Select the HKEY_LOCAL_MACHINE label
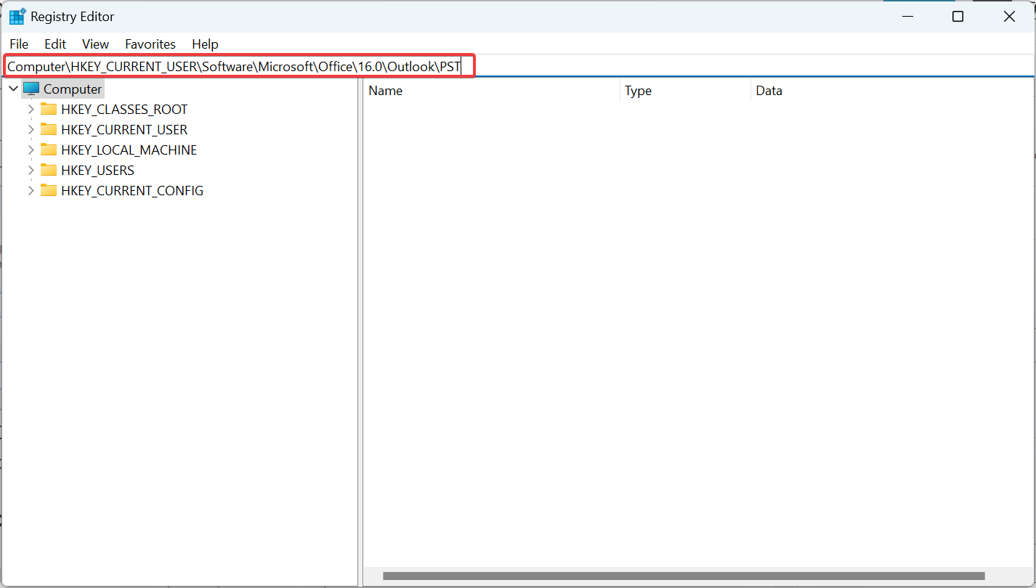Screen dimensions: 1036x588 pos(129,150)
